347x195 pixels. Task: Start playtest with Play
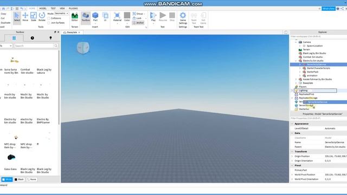pos(153,17)
